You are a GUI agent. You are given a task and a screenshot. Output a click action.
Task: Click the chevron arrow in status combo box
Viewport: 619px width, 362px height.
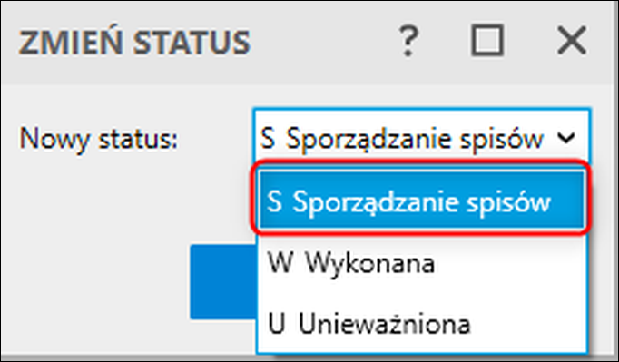click(x=566, y=138)
